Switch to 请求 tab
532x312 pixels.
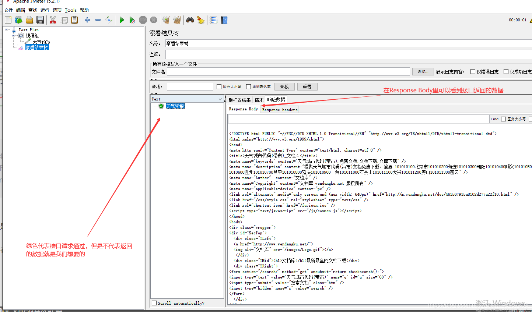pos(259,100)
